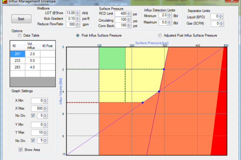Click the blue chart point at 2 Bbl
The image size is (241, 160).
coord(164,69)
